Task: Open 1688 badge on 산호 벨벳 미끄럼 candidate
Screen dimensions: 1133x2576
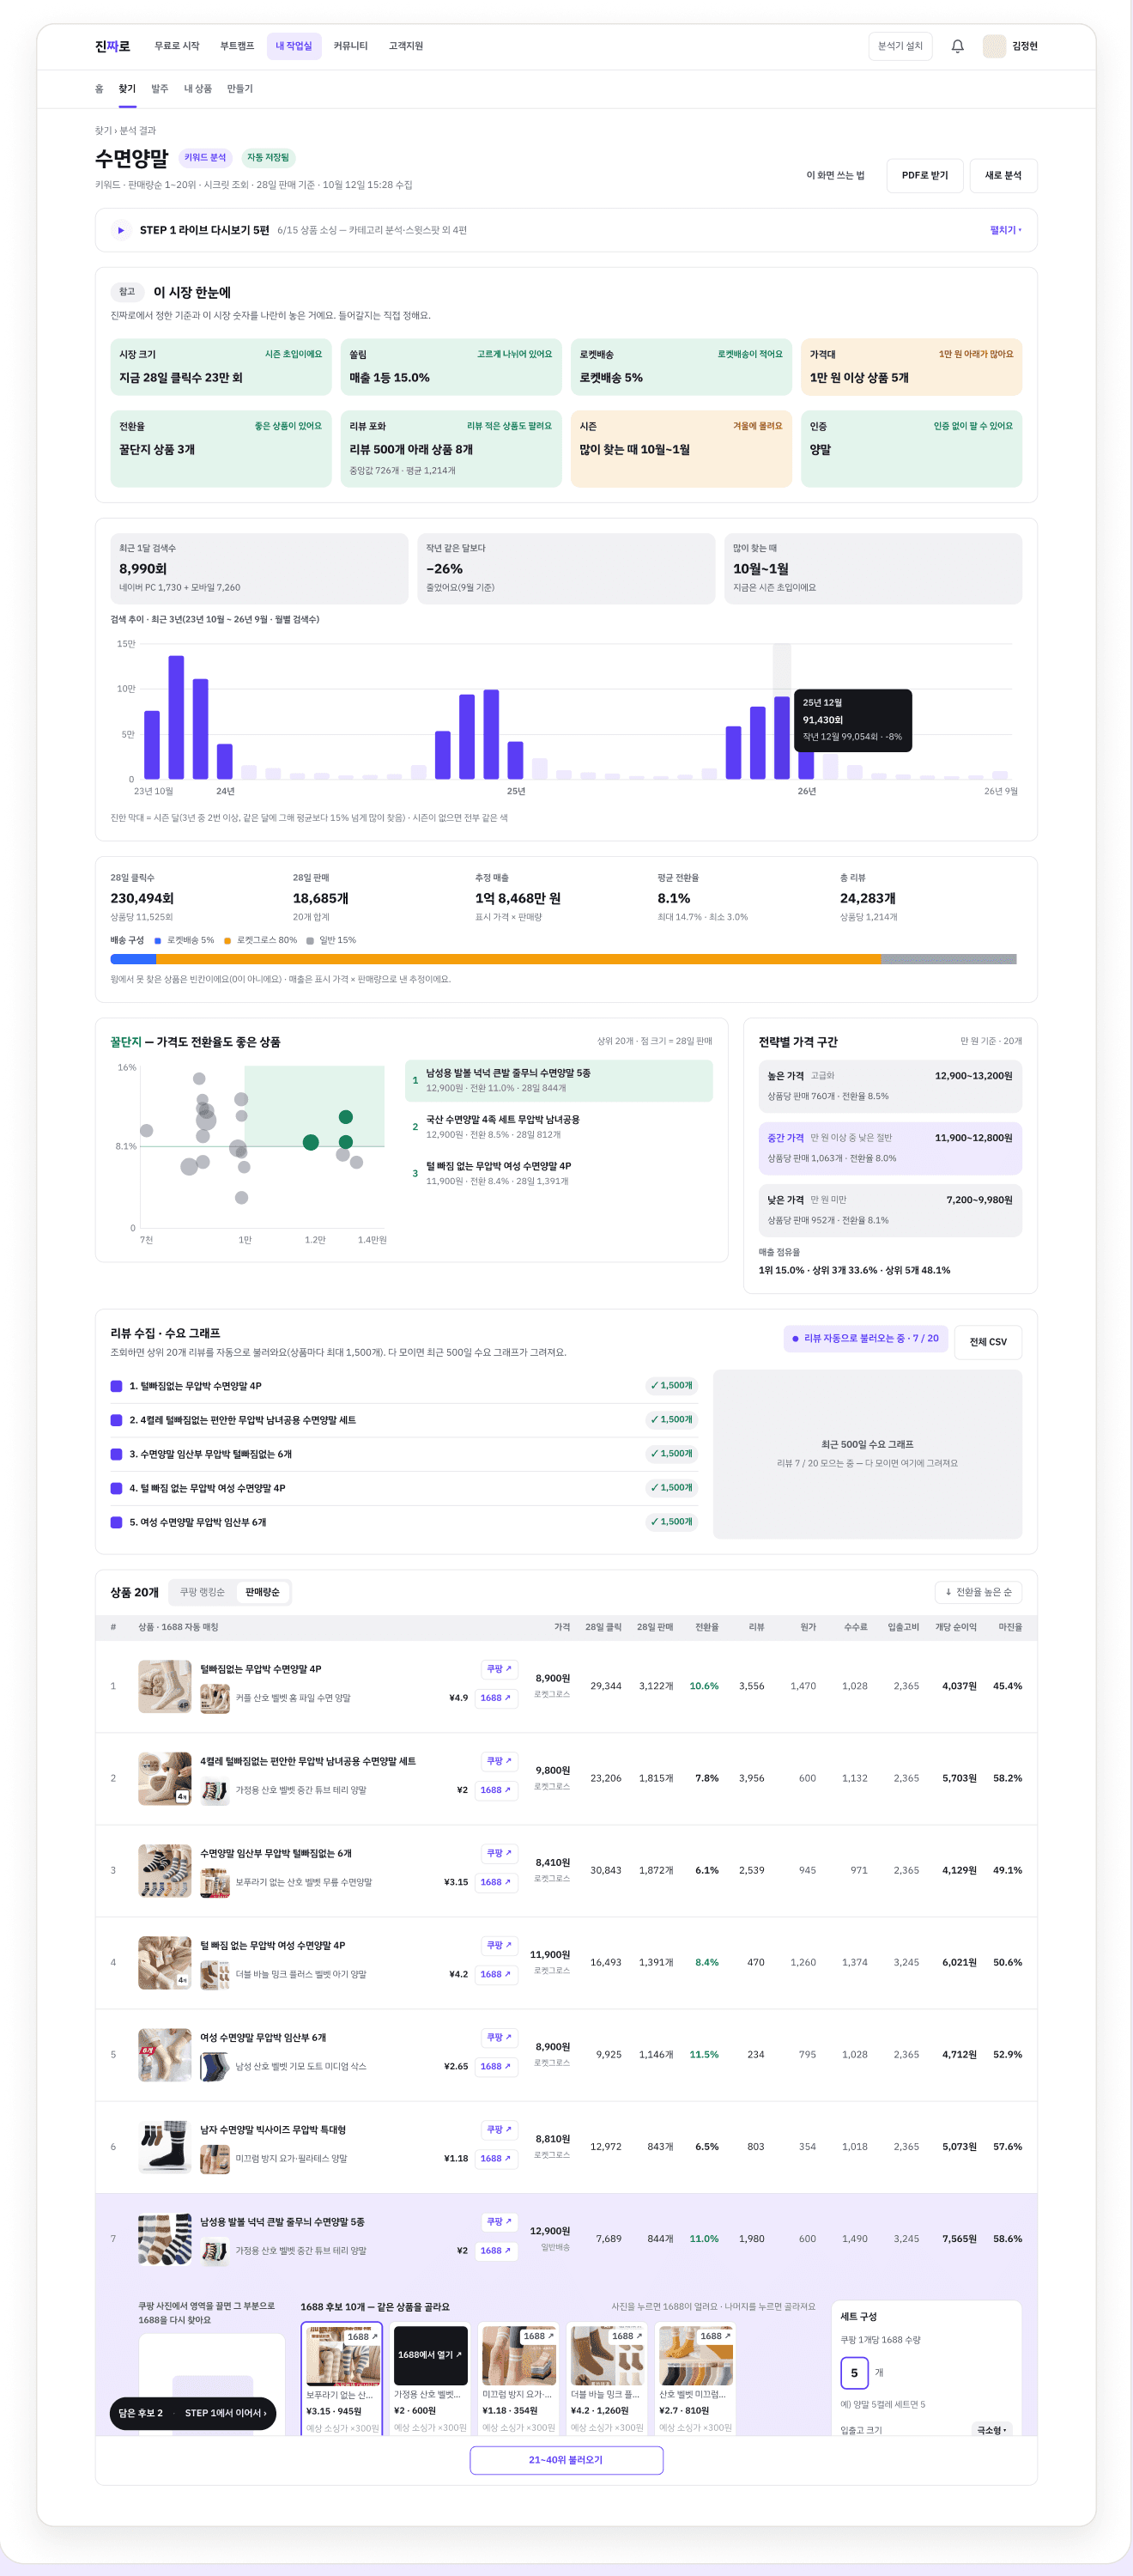Action: [x=714, y=2336]
